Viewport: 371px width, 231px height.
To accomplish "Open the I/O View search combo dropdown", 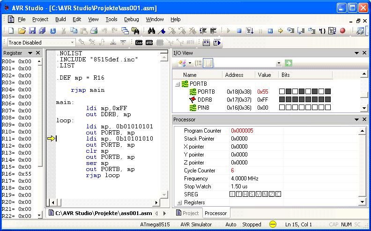I will point(279,63).
